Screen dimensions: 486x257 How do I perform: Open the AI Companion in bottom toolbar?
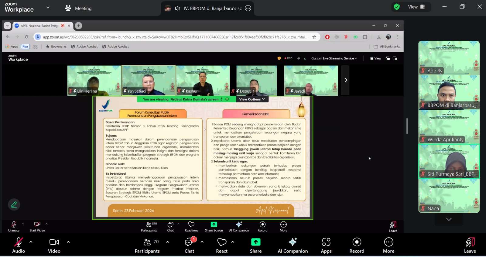coord(293,245)
